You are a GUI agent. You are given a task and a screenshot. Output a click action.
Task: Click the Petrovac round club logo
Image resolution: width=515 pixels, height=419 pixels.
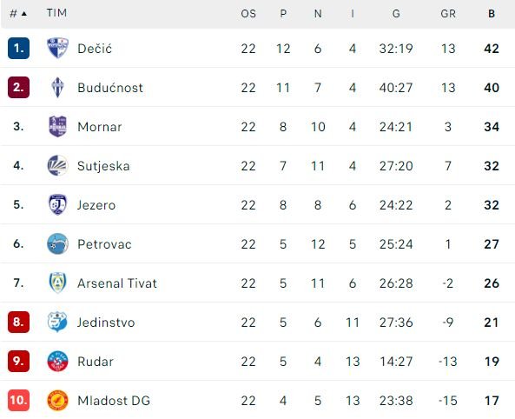point(57,243)
